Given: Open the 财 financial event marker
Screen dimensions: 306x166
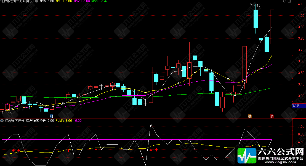Looking at the screenshot, I should click(51, 116).
